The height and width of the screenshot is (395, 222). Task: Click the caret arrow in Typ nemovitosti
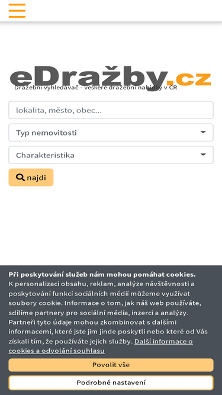pyautogui.click(x=203, y=132)
